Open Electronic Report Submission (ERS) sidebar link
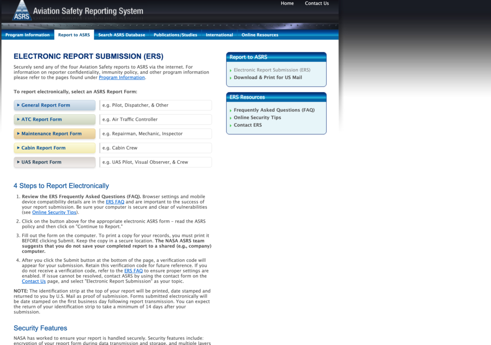This screenshot has height=345, width=491. tap(272, 70)
